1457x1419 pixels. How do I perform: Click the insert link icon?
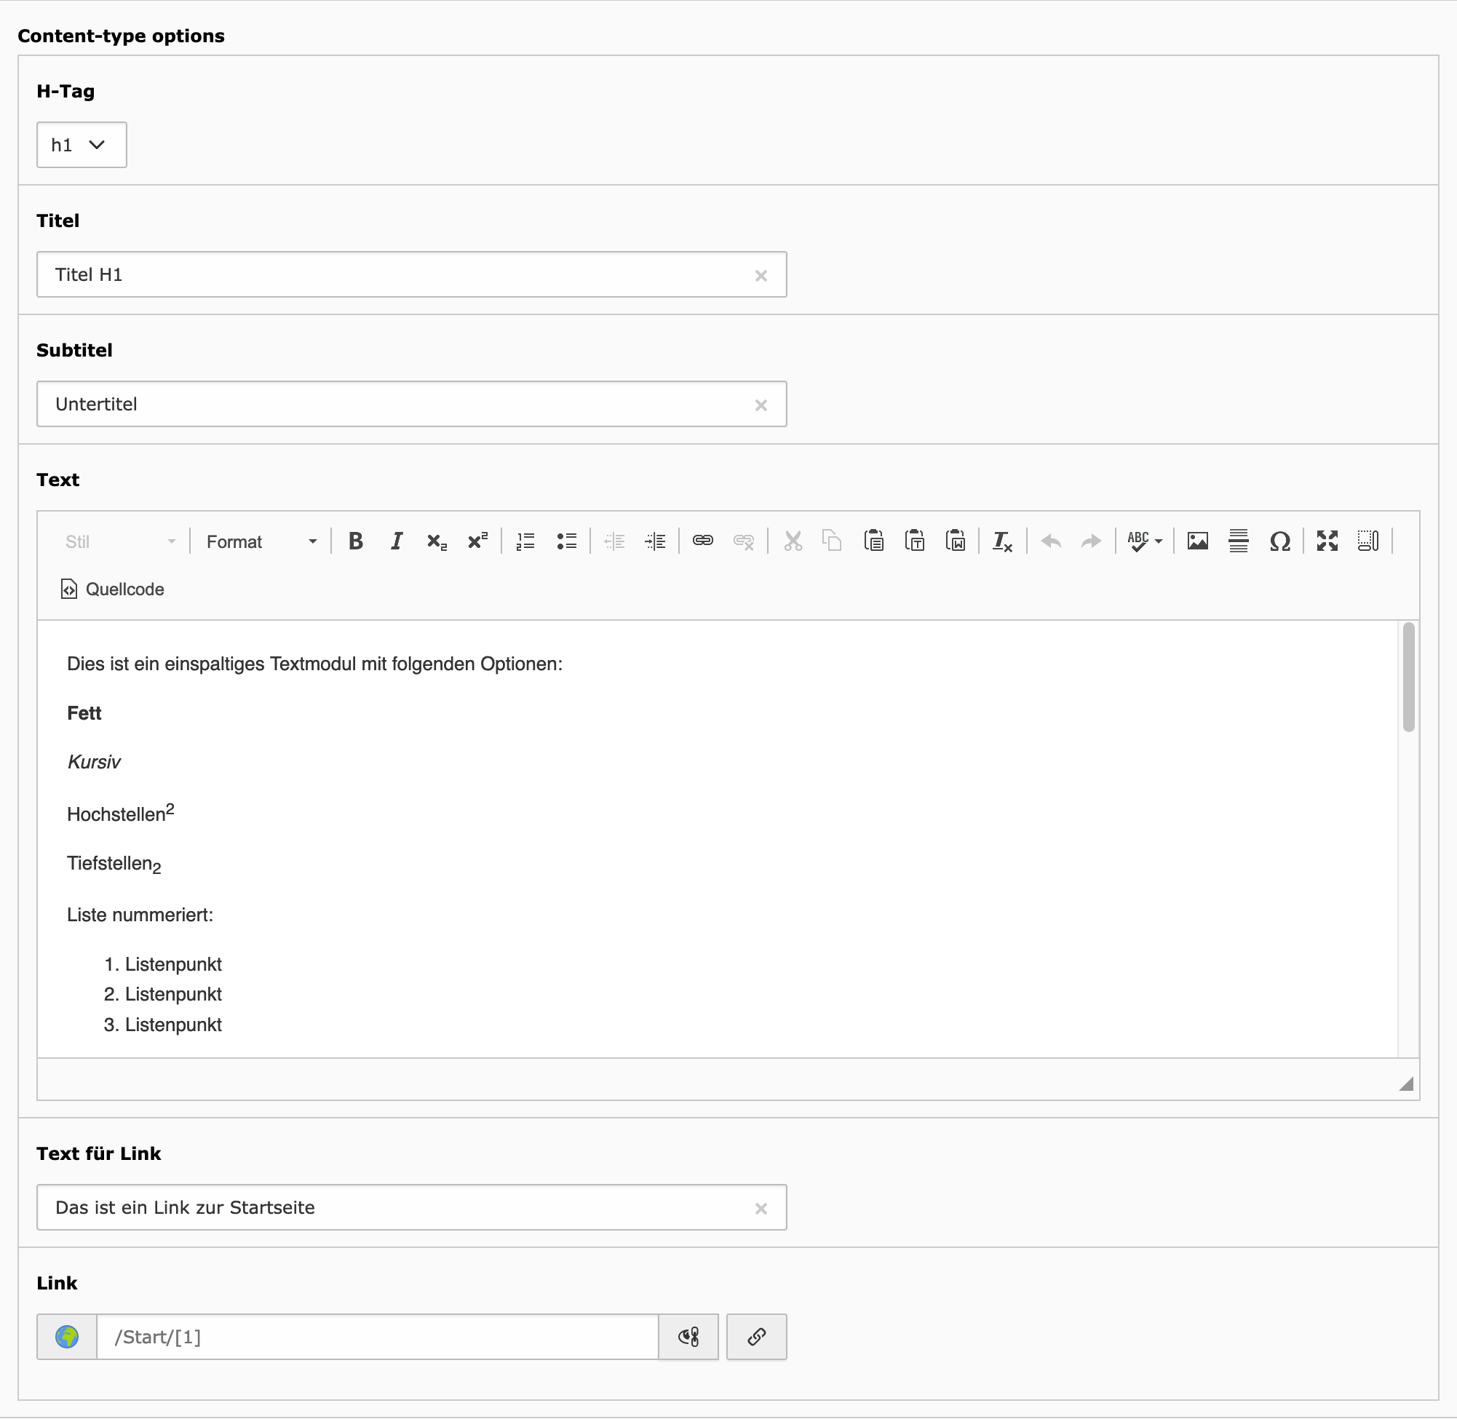[x=703, y=541]
